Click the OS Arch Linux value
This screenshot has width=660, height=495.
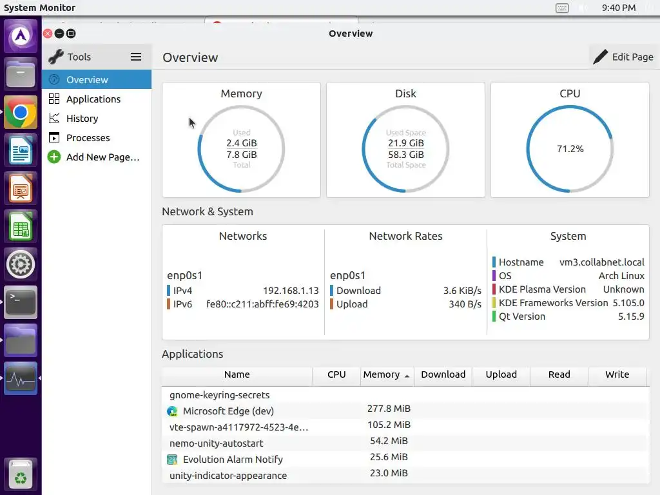[x=622, y=276]
